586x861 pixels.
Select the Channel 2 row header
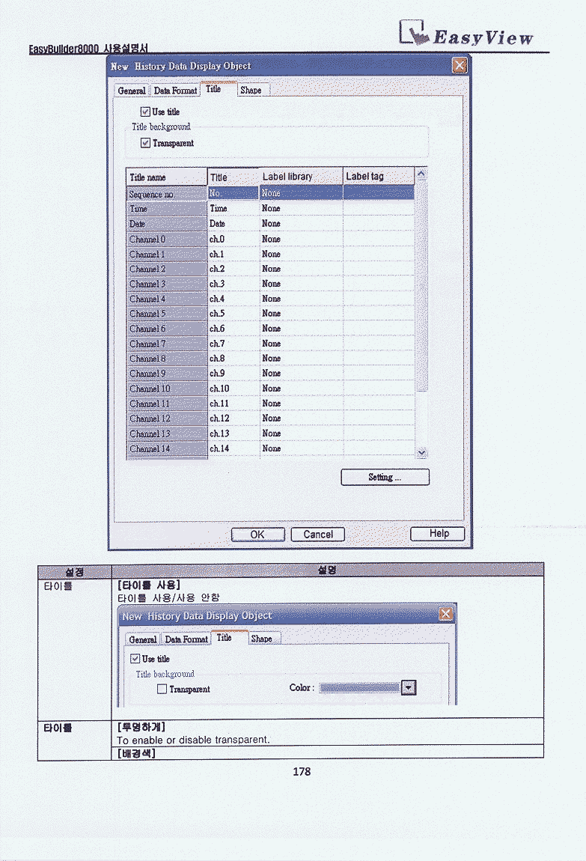coord(166,269)
